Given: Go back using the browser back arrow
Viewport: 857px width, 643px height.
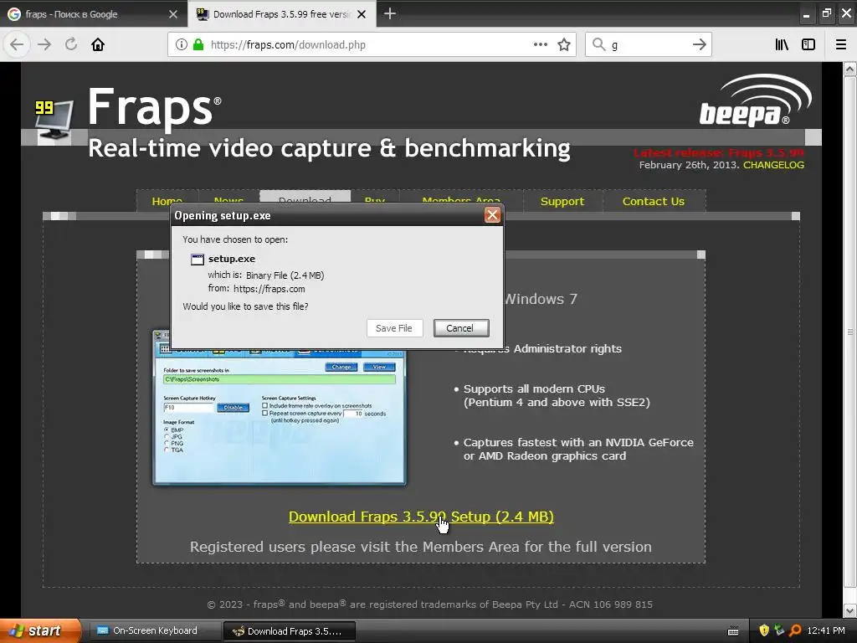Looking at the screenshot, I should pyautogui.click(x=17, y=44).
